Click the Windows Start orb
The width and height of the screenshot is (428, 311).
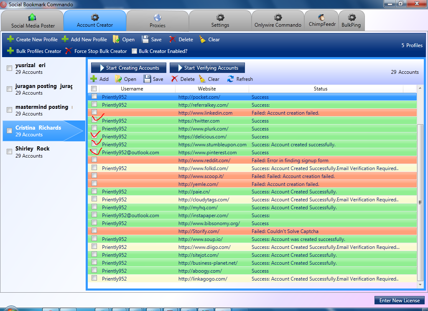(x=11, y=309)
